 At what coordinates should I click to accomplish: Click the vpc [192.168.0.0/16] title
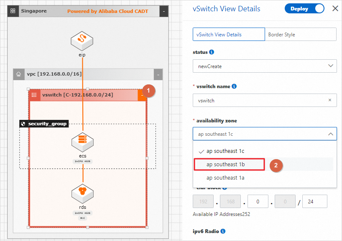coord(54,74)
